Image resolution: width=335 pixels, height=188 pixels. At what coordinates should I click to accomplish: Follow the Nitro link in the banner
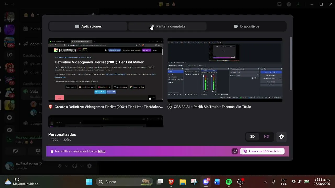point(102,151)
